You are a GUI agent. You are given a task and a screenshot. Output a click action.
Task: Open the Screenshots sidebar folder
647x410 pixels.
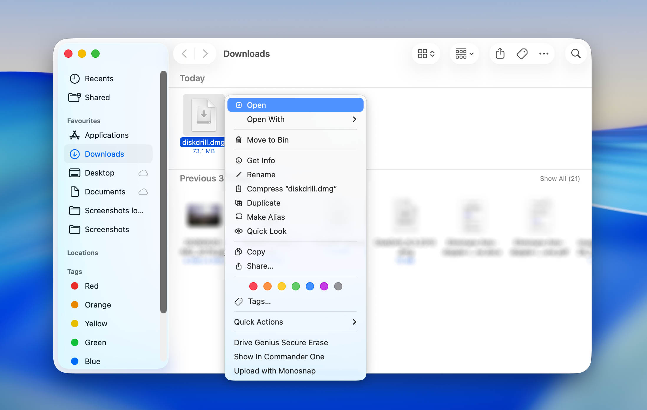click(x=108, y=229)
